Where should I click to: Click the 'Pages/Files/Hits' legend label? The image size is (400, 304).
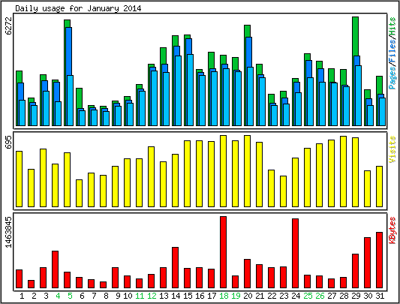(392, 53)
